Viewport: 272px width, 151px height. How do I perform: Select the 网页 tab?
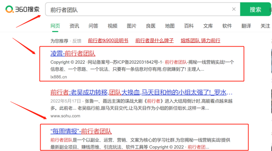point(55,26)
